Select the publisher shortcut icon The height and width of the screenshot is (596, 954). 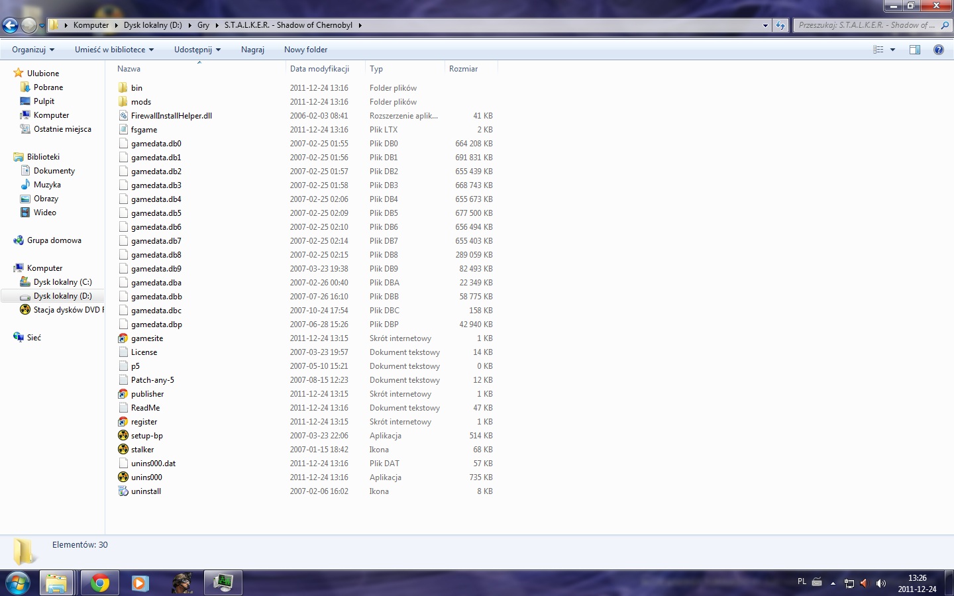(x=123, y=394)
